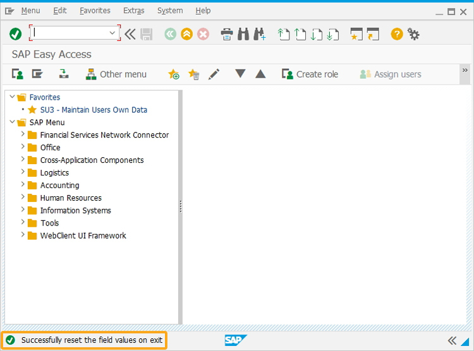Expand the Information Systems folder node
Viewport: 474px width, 351px height.
23,210
